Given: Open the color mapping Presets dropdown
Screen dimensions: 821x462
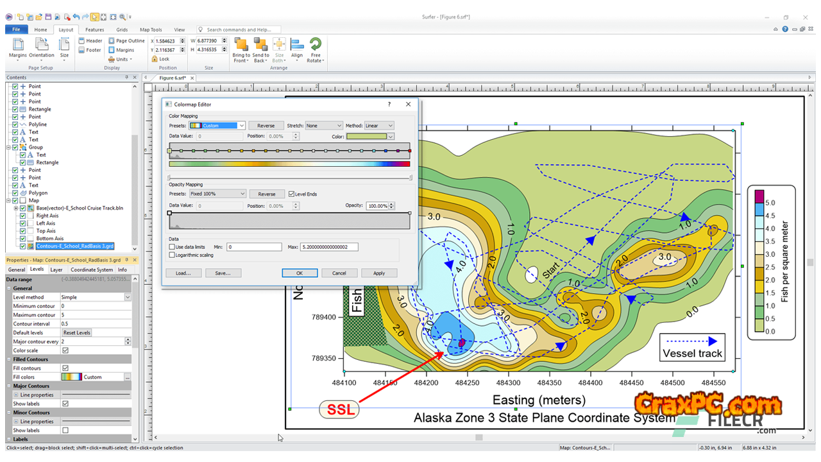Looking at the screenshot, I should [217, 126].
